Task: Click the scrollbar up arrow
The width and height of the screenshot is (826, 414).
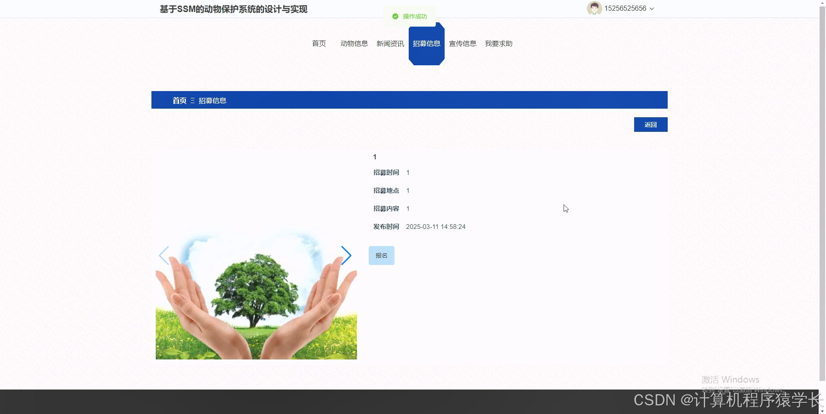Action: 822,3
